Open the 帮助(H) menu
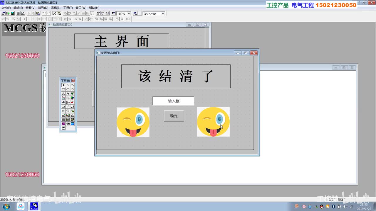Image resolution: width=376 pixels, height=211 pixels. 94,8
